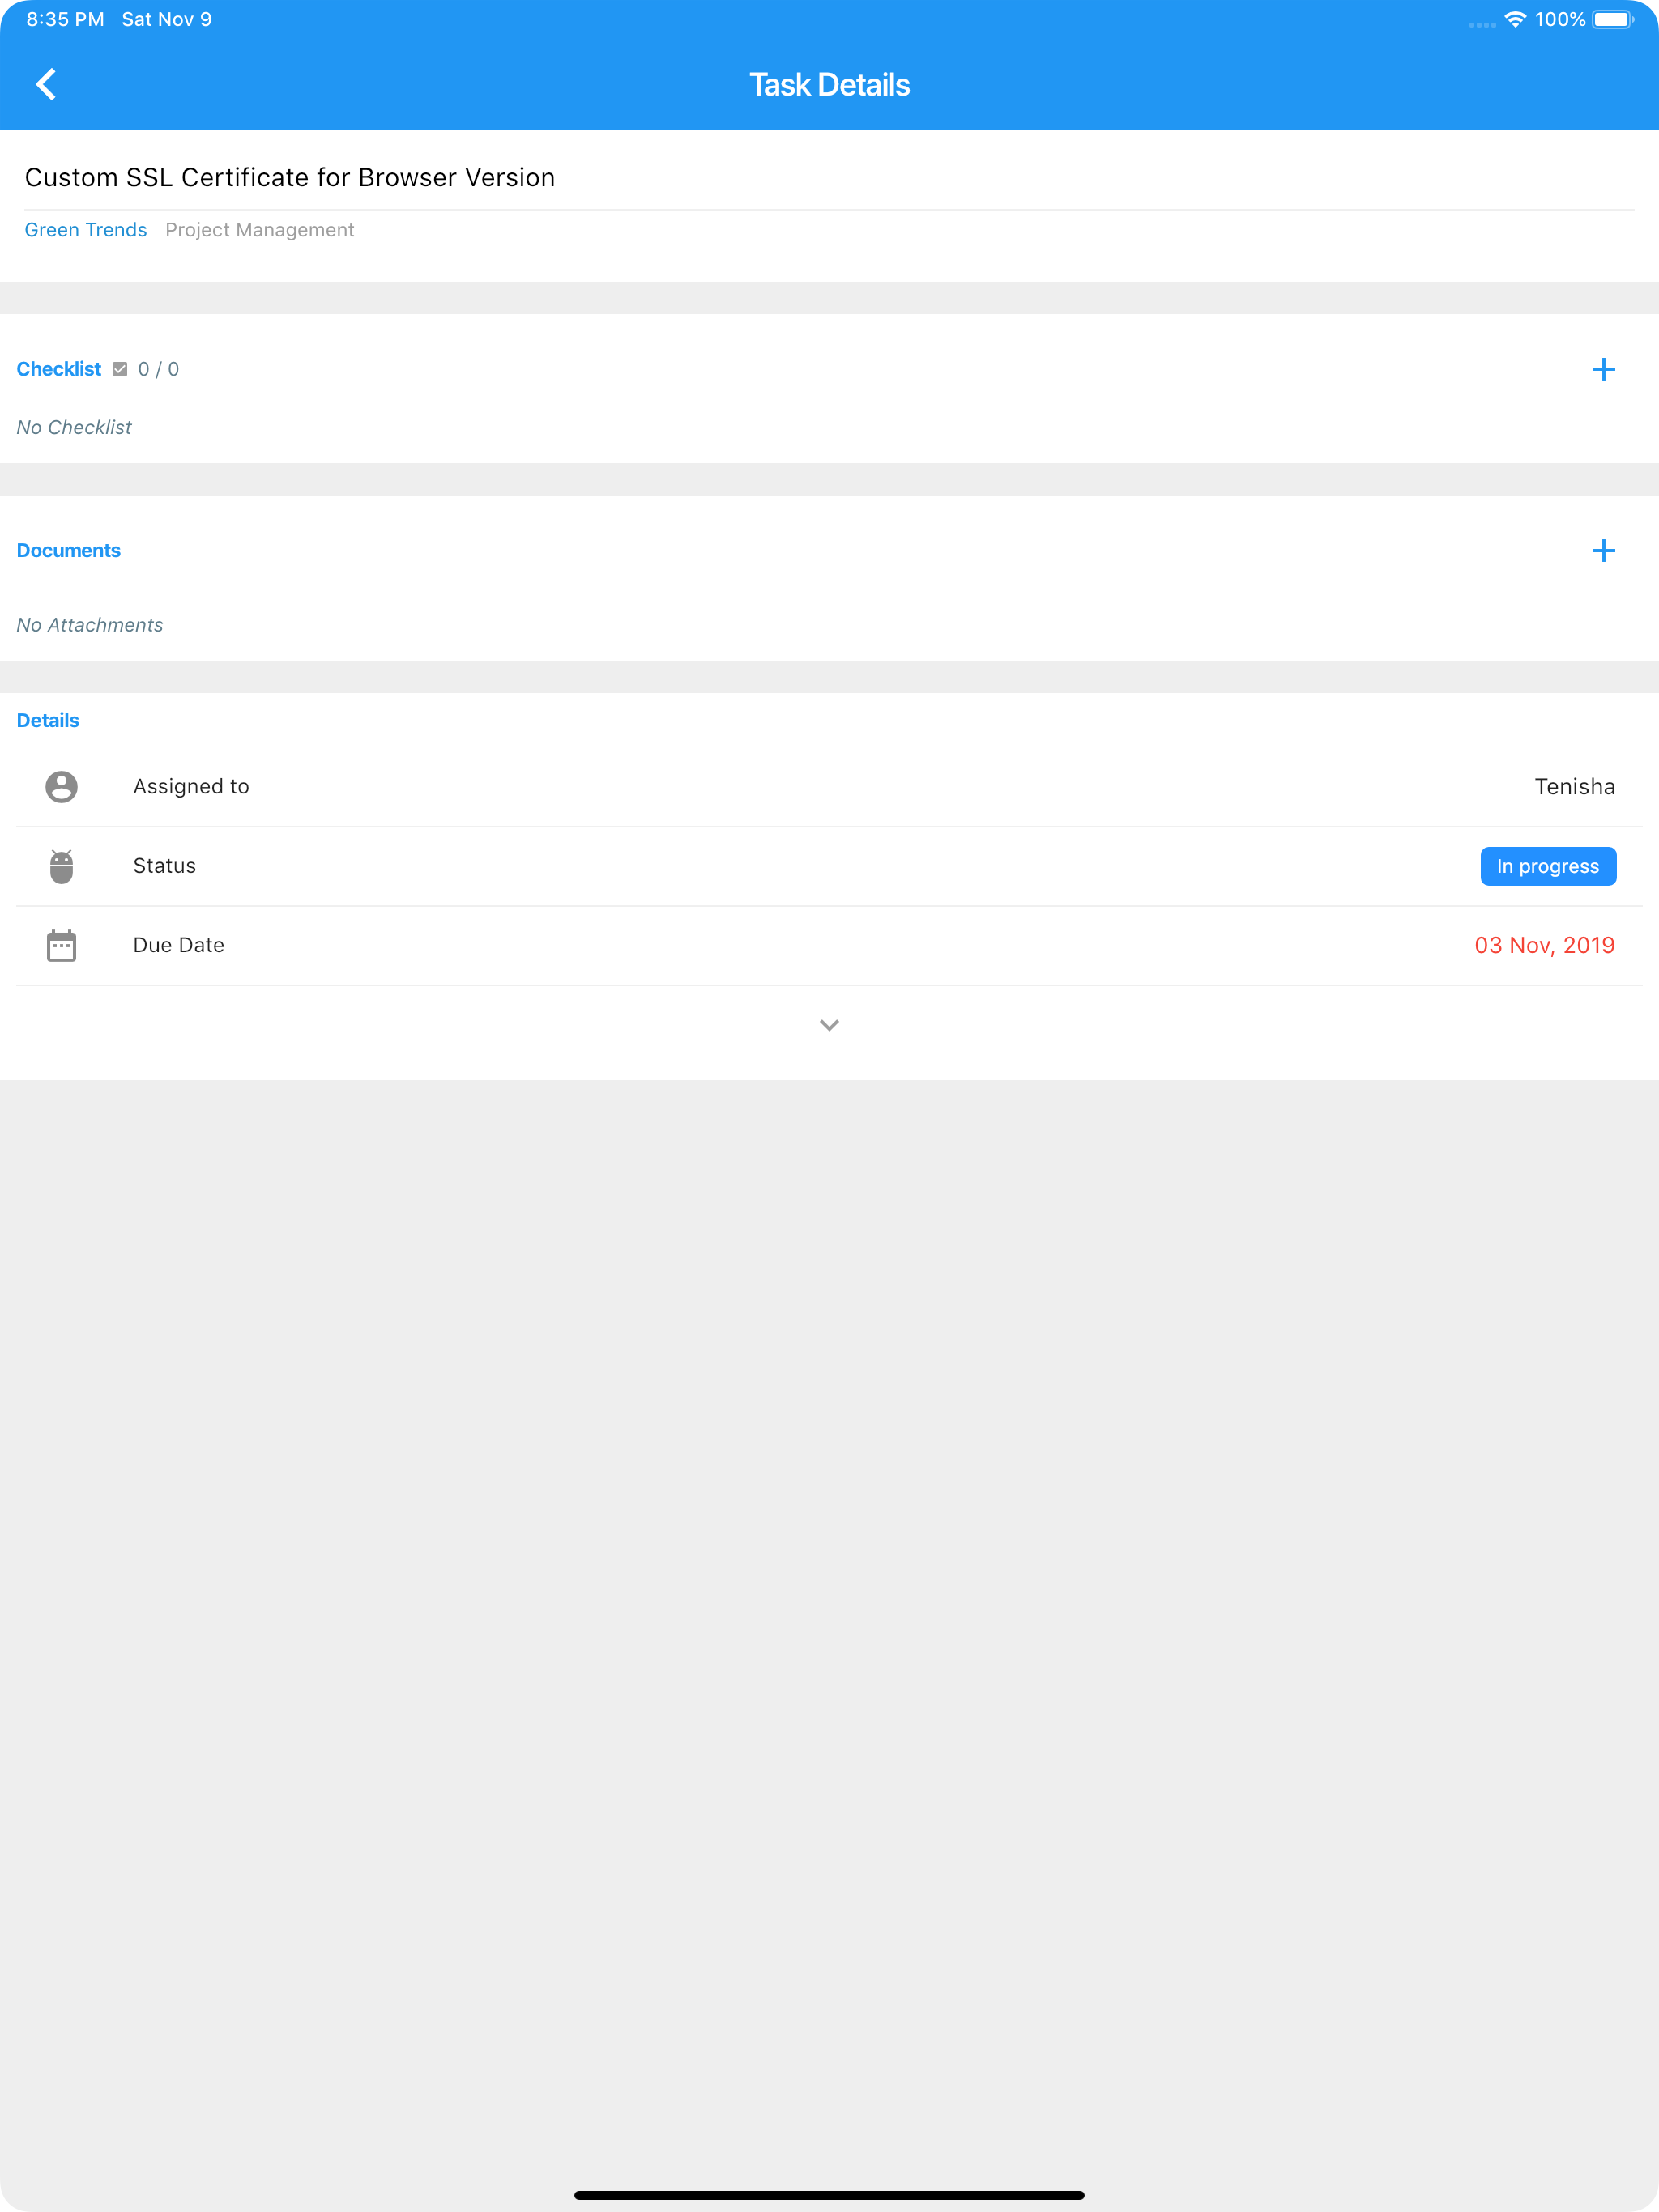Select assignee name Tenisha

1574,786
